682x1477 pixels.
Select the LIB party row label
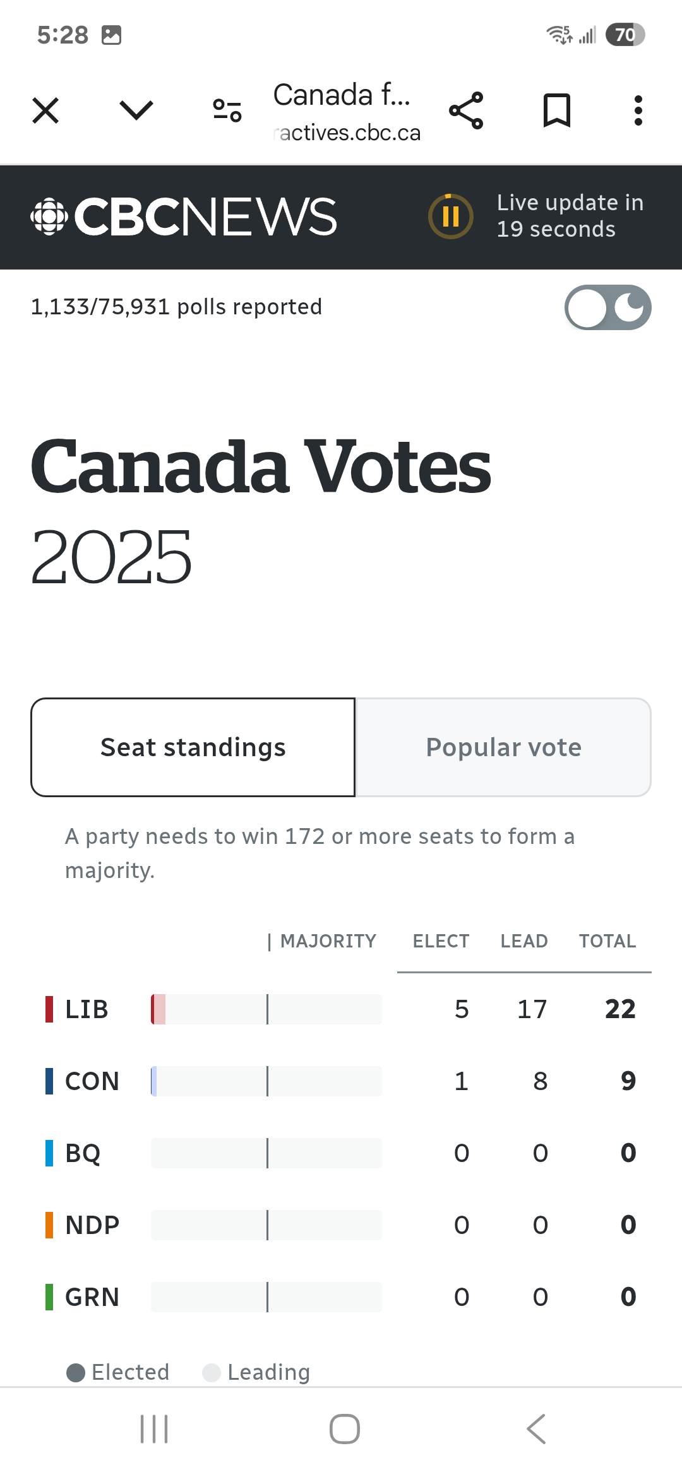point(87,1009)
